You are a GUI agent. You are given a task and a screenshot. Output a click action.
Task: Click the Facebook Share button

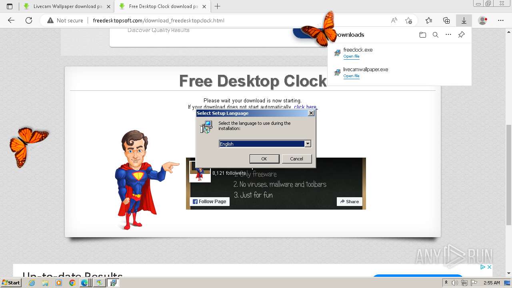350,202
